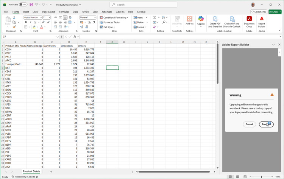Viewport: 284px width, 179px height.
Task: Click the Find & Select magnifier icon
Action: tap(164, 22)
